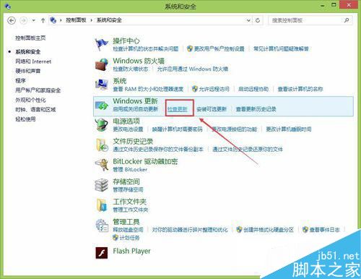Click 更改计算机睡眠时间 link

(x=289, y=129)
